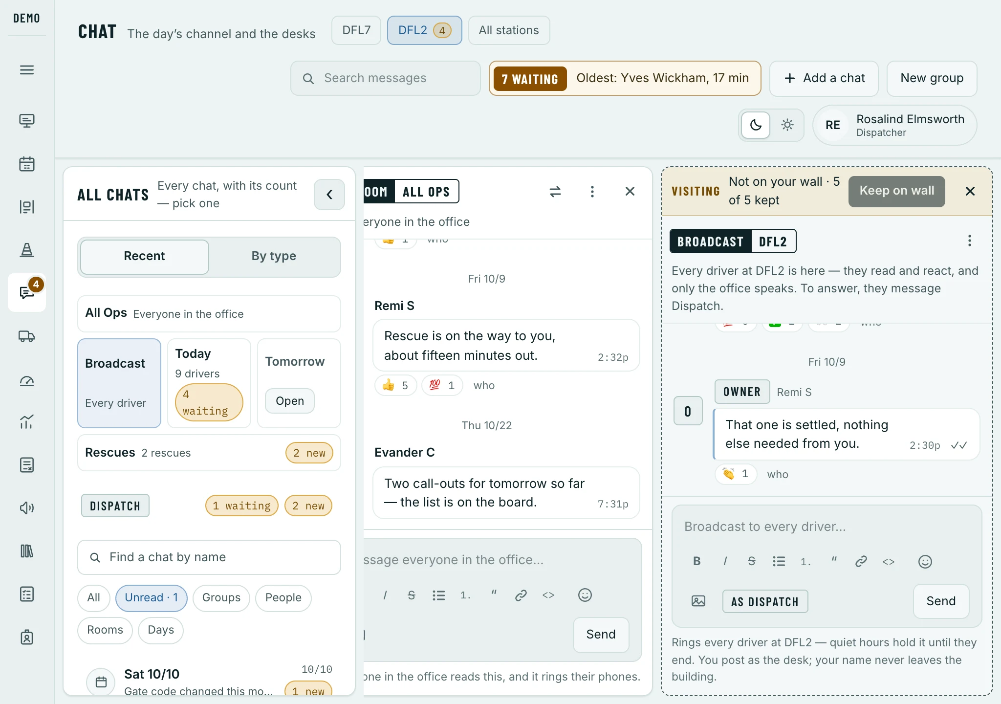
Task: Open the All Ops three-dot menu
Action: pos(592,192)
